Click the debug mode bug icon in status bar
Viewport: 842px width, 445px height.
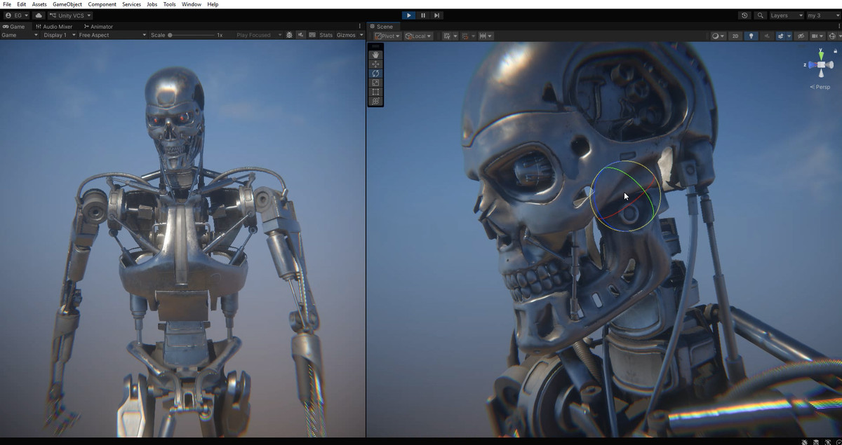[805, 441]
